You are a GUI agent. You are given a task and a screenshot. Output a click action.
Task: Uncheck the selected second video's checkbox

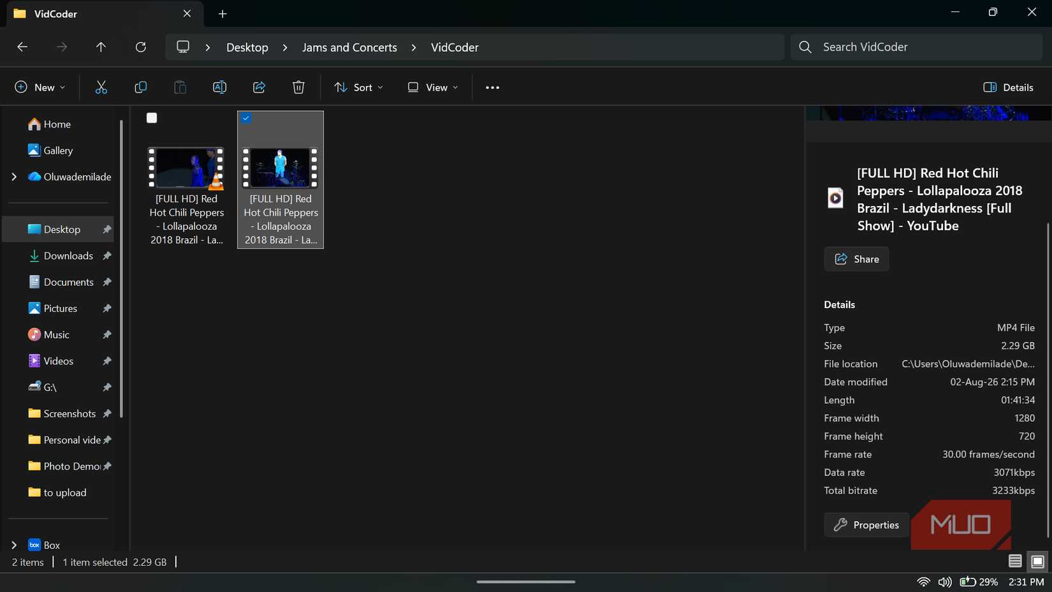(x=246, y=118)
